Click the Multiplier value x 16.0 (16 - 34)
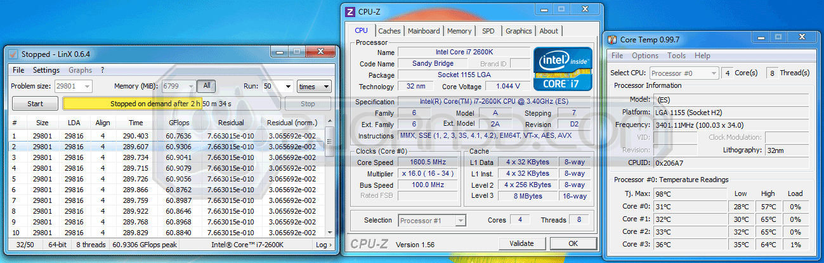Screen dimensions: 824x263 [x=428, y=174]
